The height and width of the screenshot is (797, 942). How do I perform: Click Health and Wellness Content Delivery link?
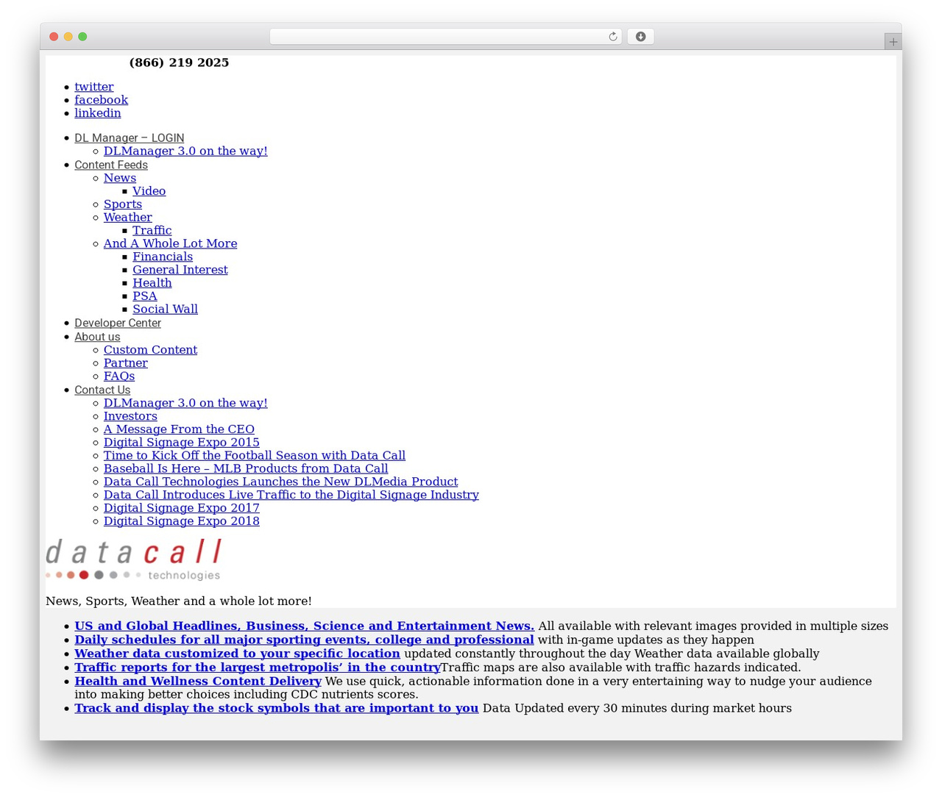coord(198,682)
